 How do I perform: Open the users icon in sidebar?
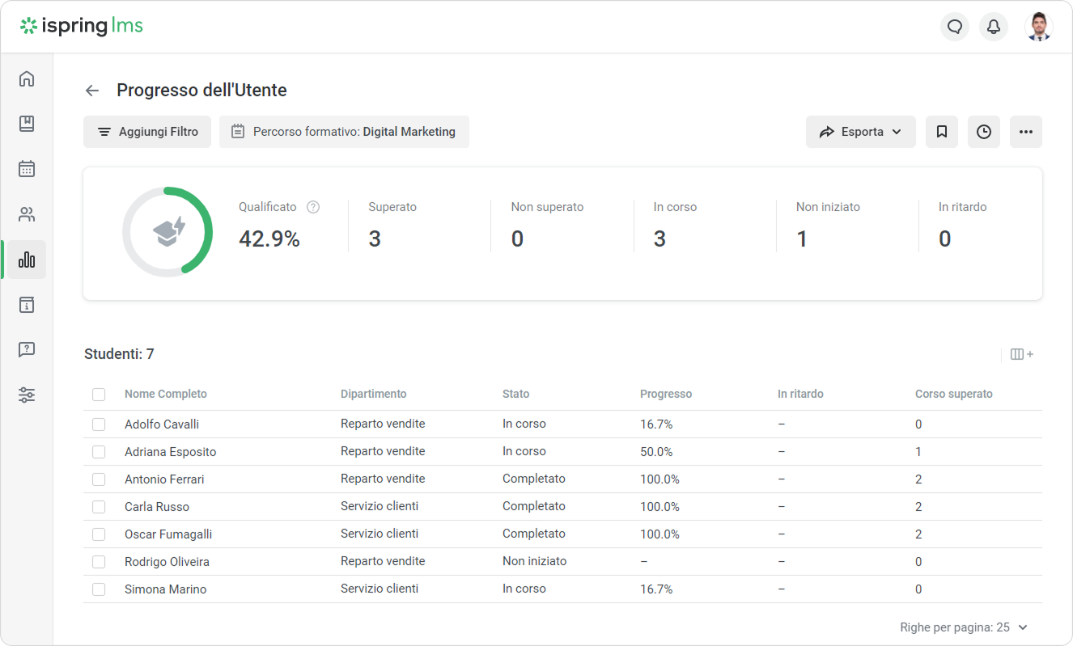point(27,214)
